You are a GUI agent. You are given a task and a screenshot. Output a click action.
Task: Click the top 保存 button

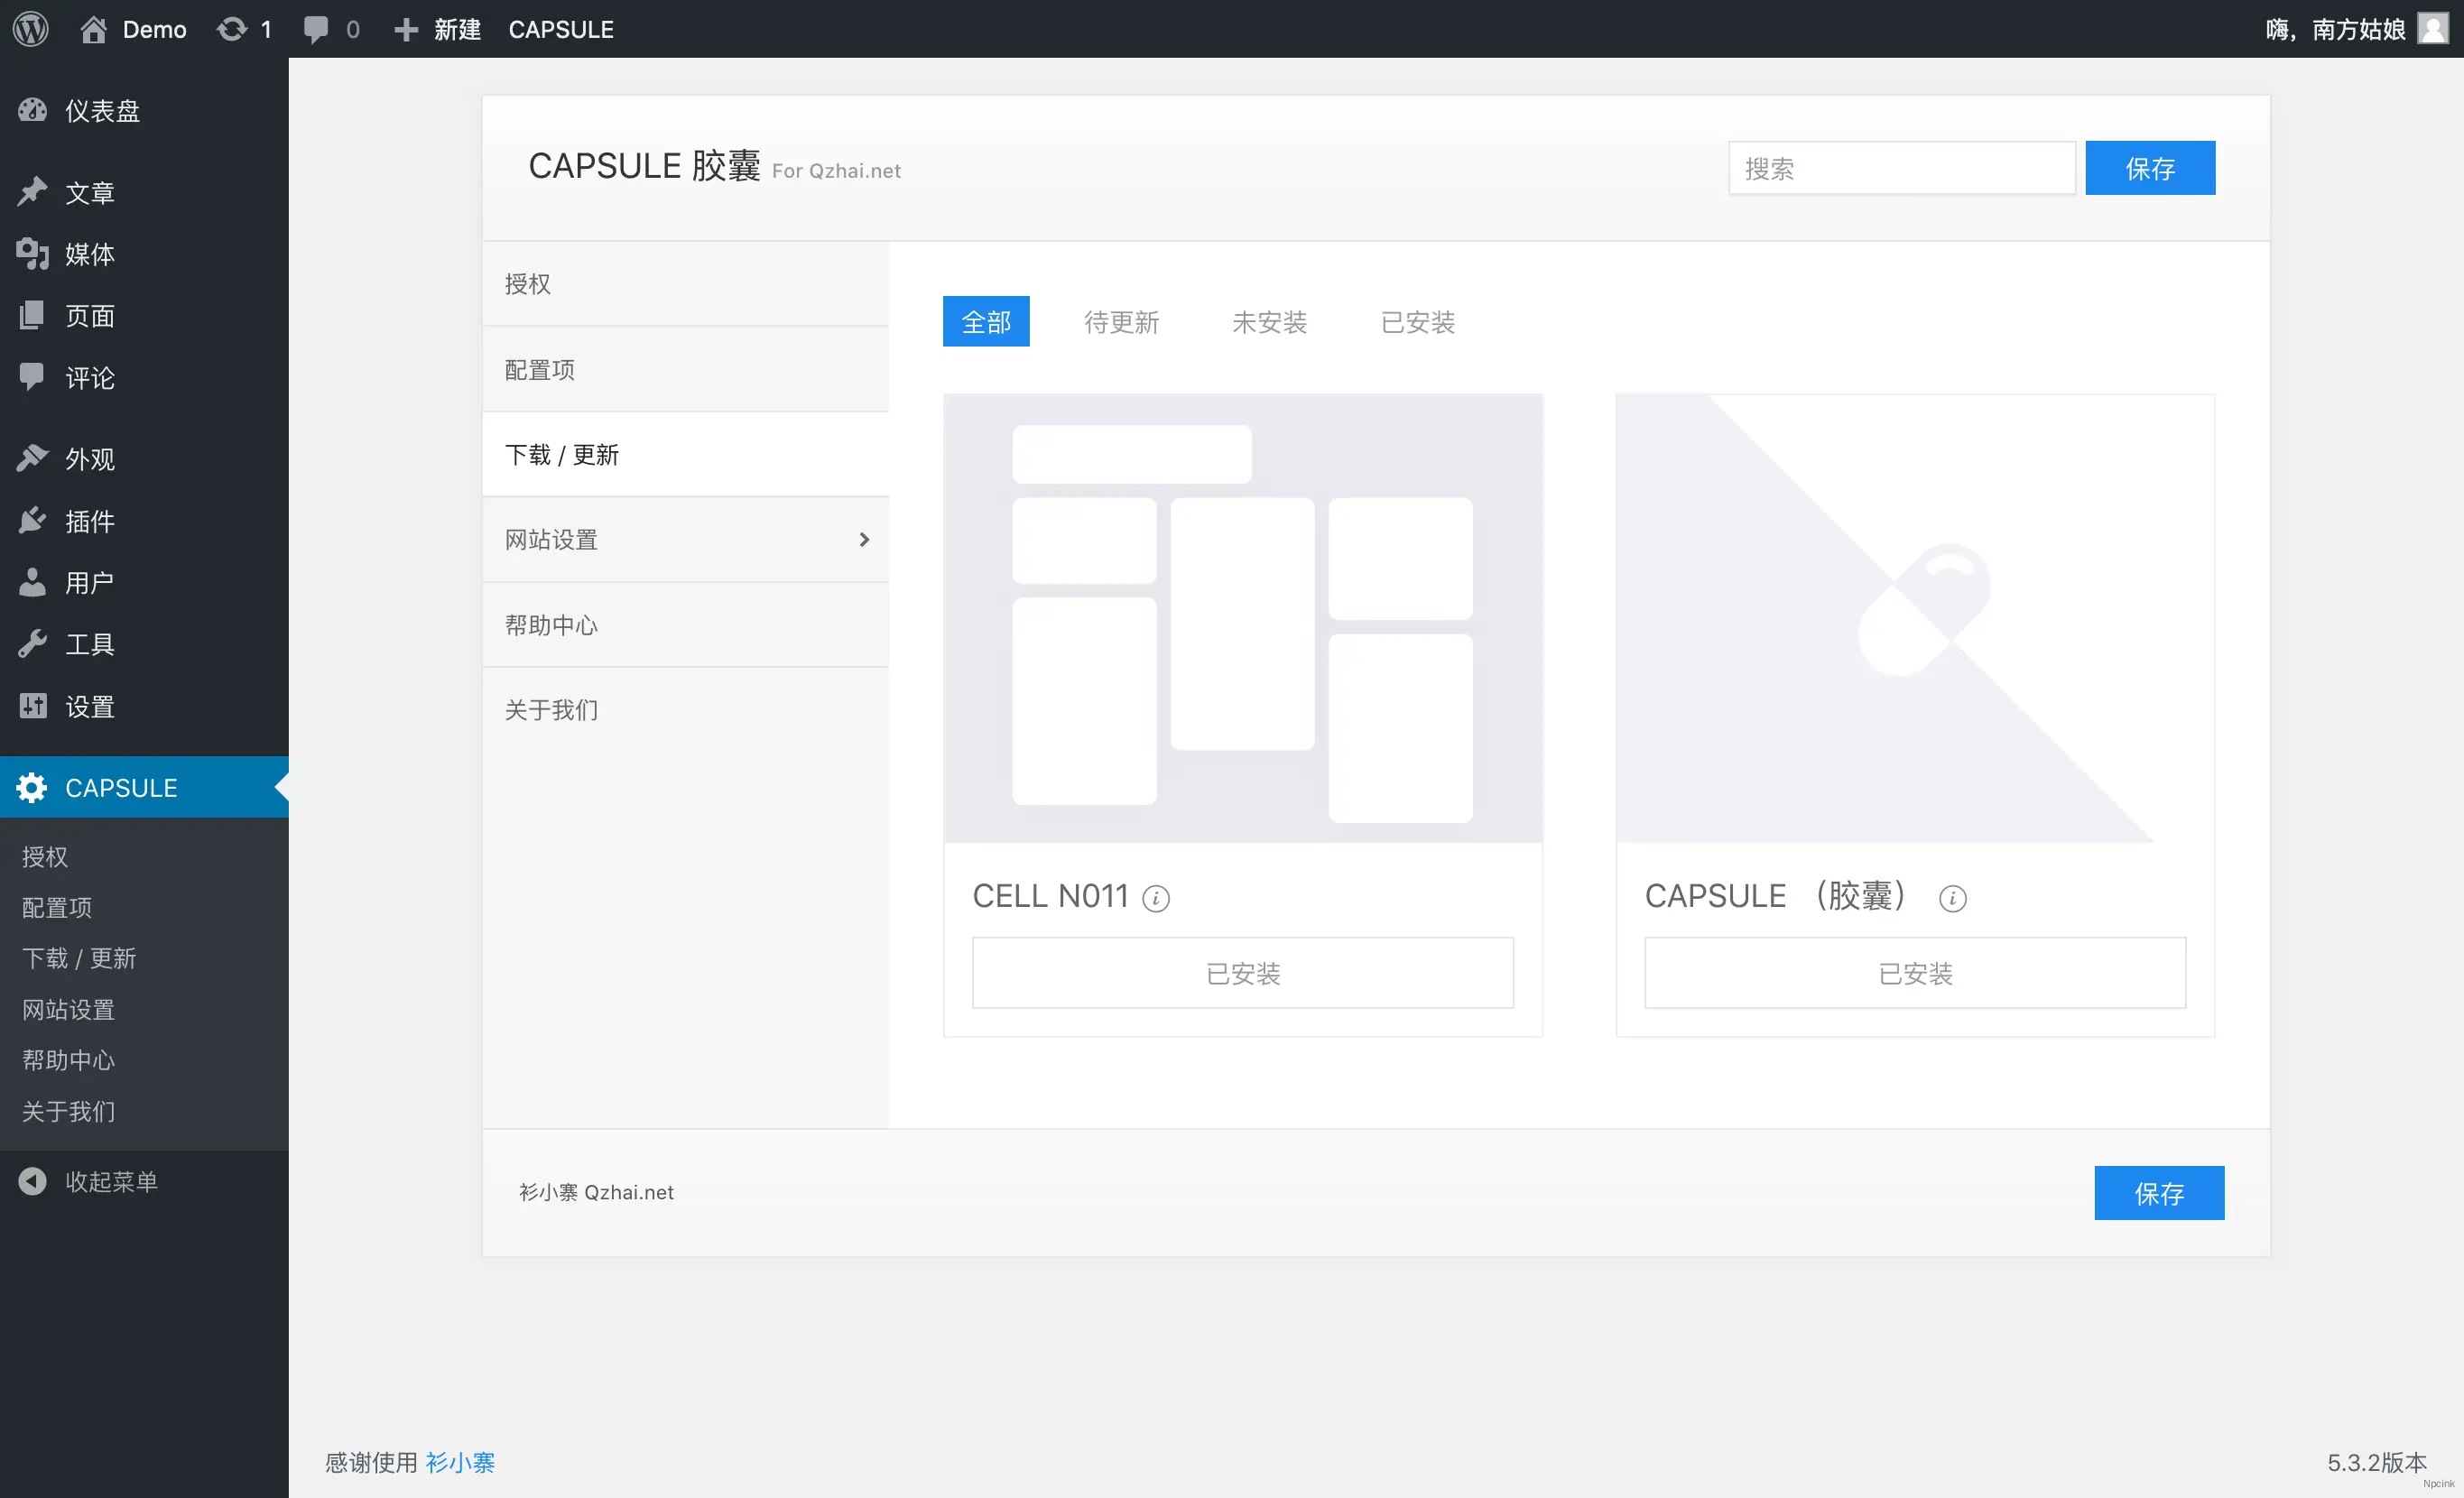coord(2149,168)
